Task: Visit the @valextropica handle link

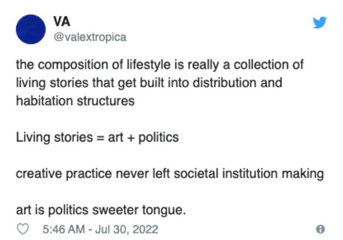Action: point(90,37)
